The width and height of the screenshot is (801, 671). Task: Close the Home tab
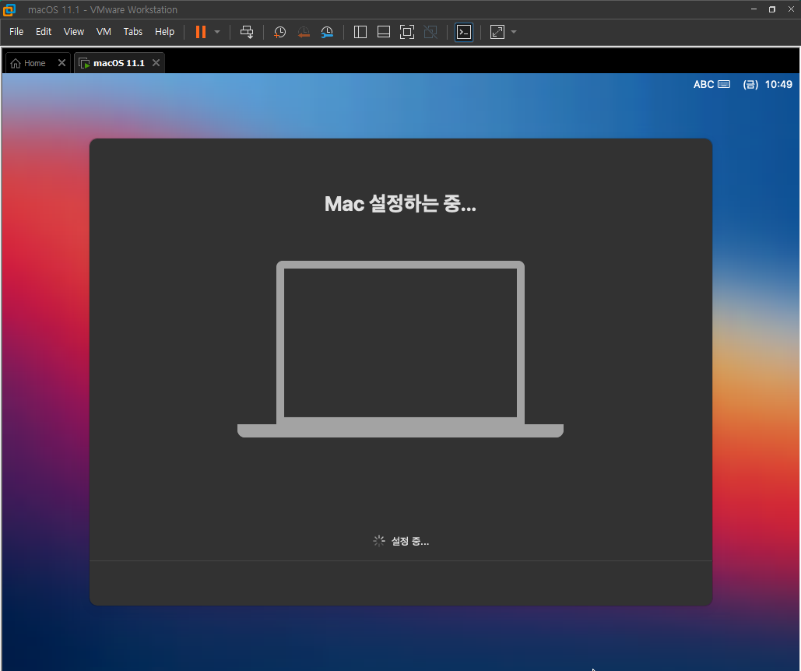point(61,63)
